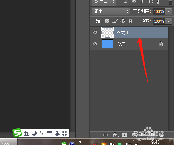The width and height of the screenshot is (174, 145).
Task: Open the Sogou toolbox four-square icon
Action: 65,133
